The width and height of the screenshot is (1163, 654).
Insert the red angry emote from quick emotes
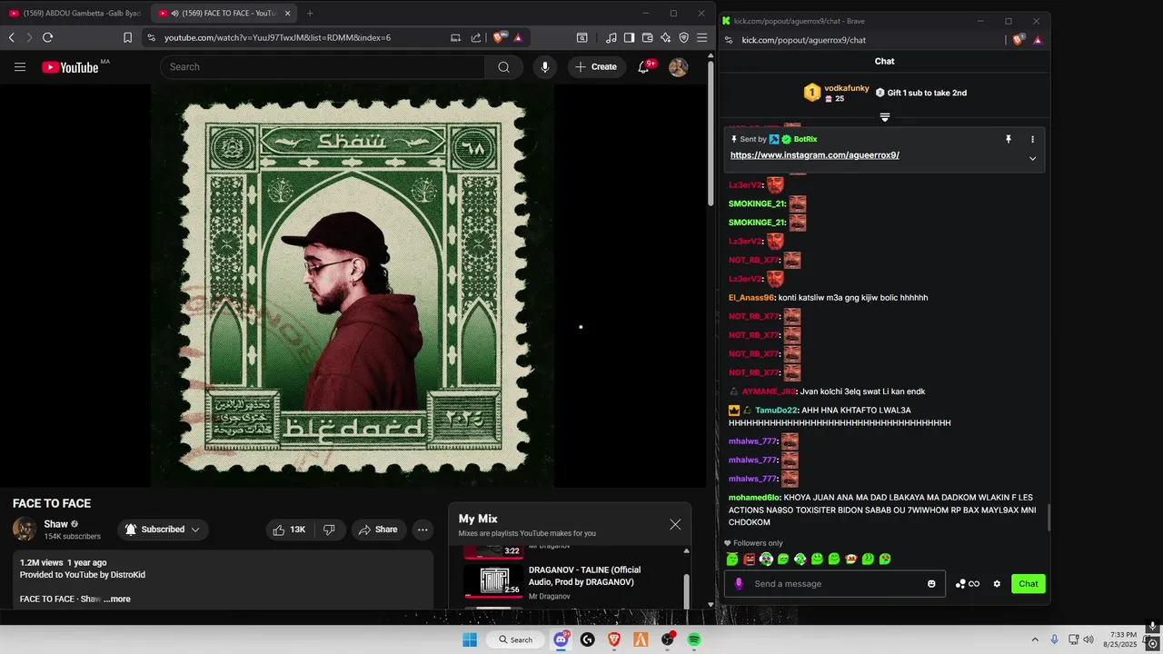tap(749, 560)
